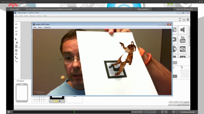
Task: Select the move (translate) tool
Action: click(x=16, y=54)
